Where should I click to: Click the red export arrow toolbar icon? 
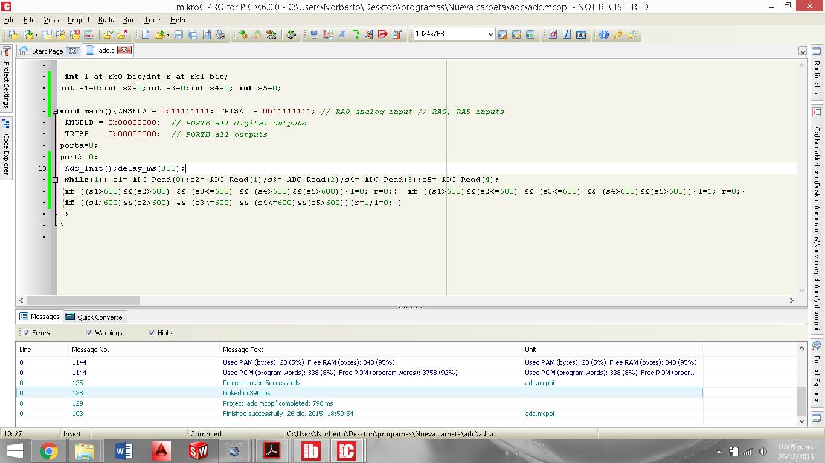[383, 34]
